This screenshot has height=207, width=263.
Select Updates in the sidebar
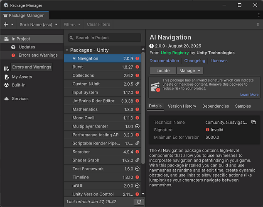pos(27,47)
